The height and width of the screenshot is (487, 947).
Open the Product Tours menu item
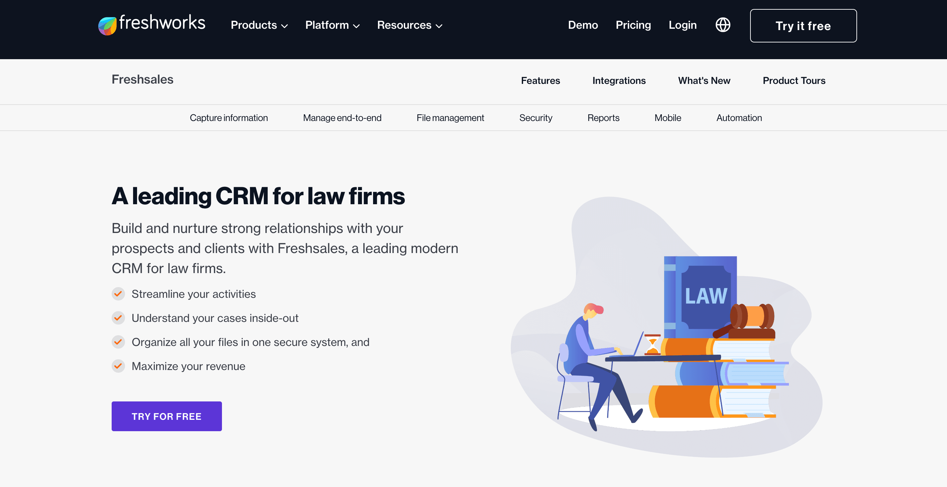pyautogui.click(x=794, y=81)
